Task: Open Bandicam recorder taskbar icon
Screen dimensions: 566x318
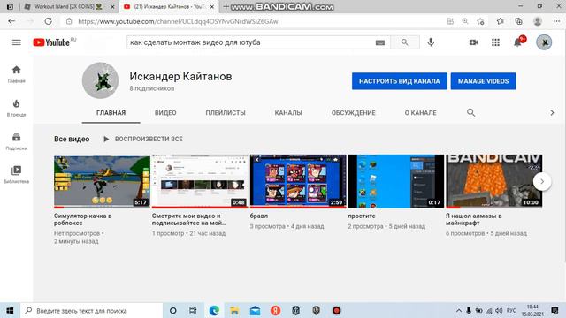Action: (x=336, y=310)
